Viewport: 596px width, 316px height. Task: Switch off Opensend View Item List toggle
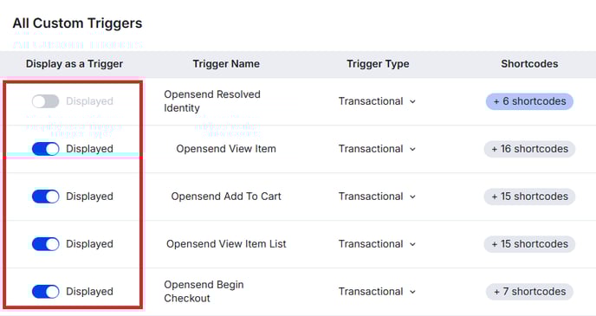45,244
